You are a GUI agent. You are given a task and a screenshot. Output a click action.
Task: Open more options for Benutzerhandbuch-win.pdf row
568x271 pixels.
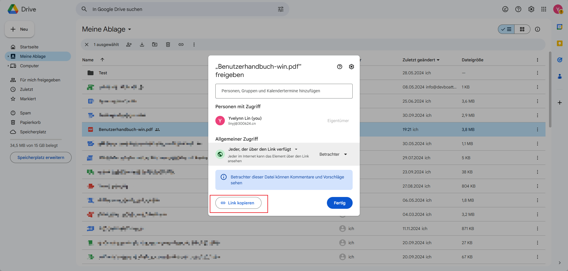pyautogui.click(x=538, y=129)
